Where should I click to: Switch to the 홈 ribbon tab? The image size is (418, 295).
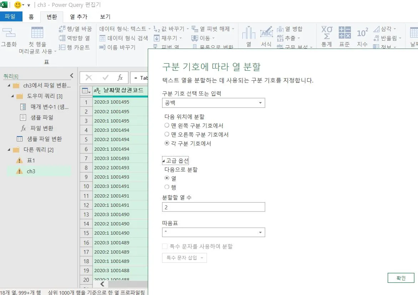31,17
